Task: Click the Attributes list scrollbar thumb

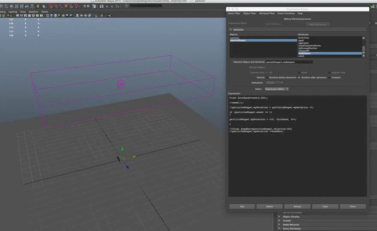Action: (364, 48)
